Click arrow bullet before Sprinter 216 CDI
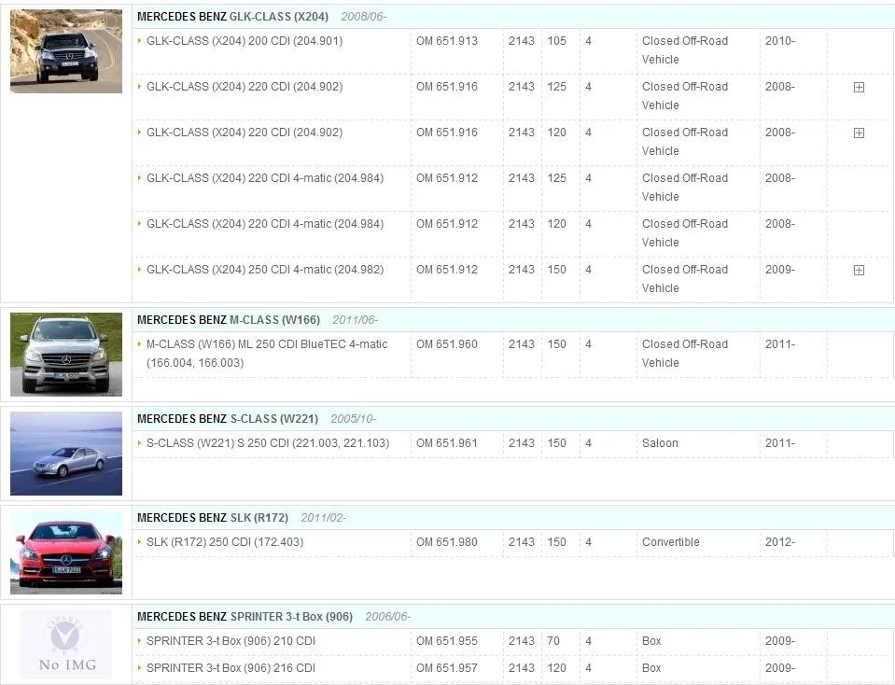This screenshot has height=685, width=895. coord(140,667)
